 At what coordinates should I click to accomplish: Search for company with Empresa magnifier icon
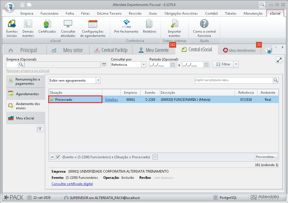tap(21, 64)
